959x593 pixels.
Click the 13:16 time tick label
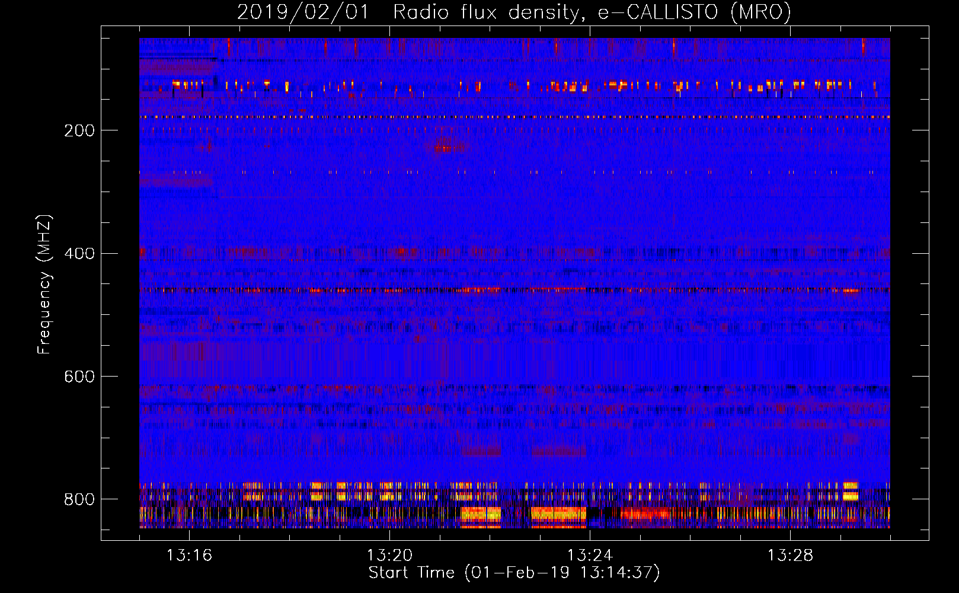click(x=189, y=556)
